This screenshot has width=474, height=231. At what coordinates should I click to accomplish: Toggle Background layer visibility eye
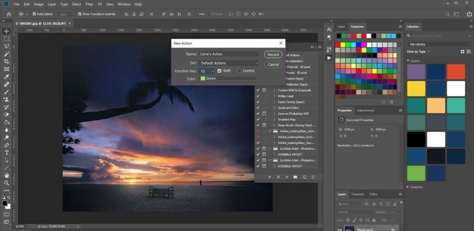pyautogui.click(x=339, y=230)
